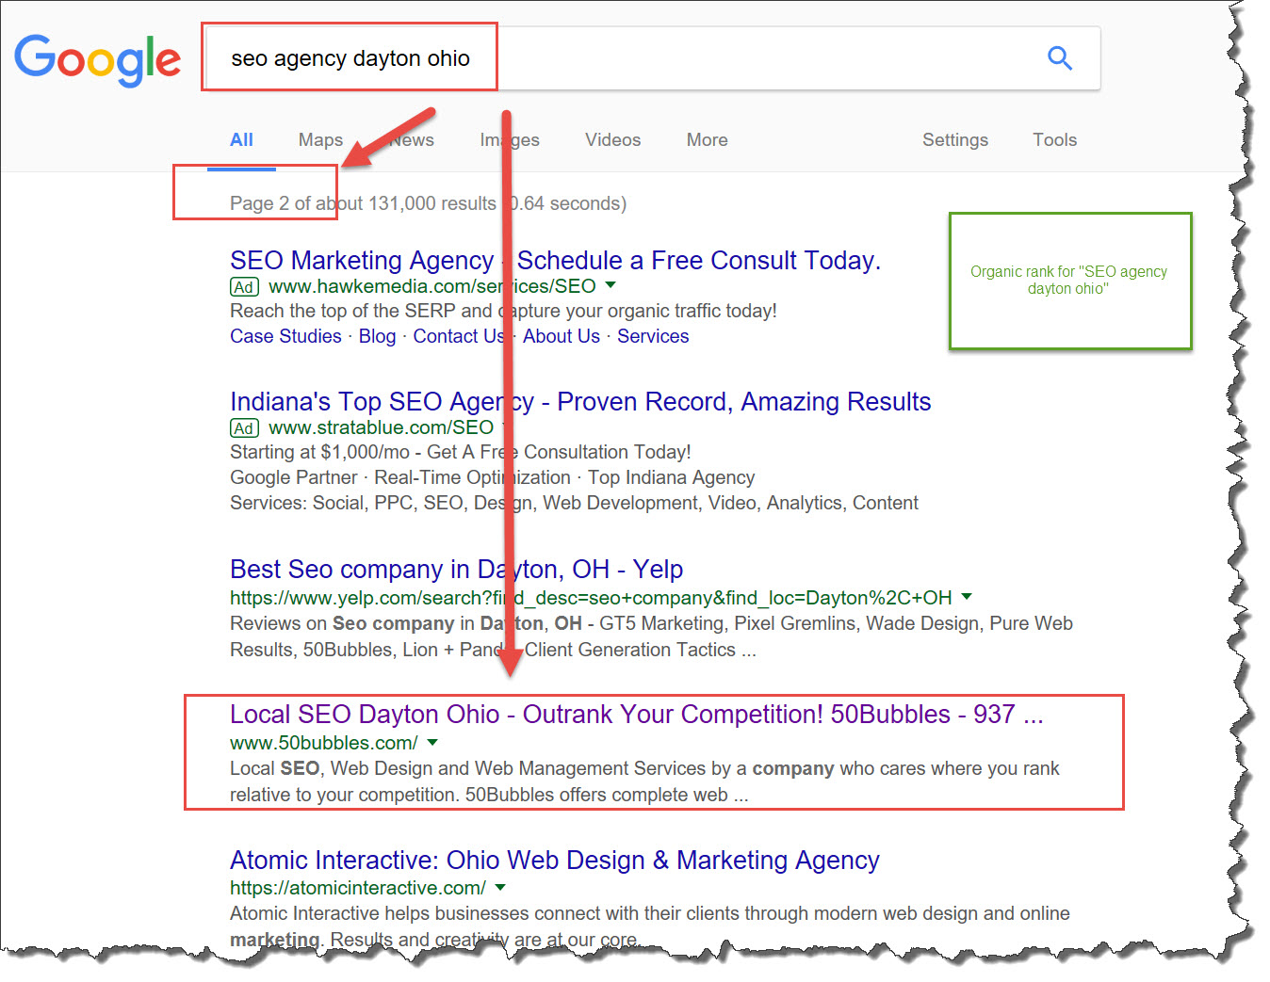Open the Services sitelink

click(653, 336)
